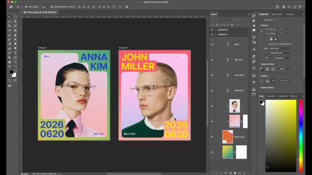312x175 pixels.
Task: Enable Show Transform Controls checkbox
Action: [52, 7]
